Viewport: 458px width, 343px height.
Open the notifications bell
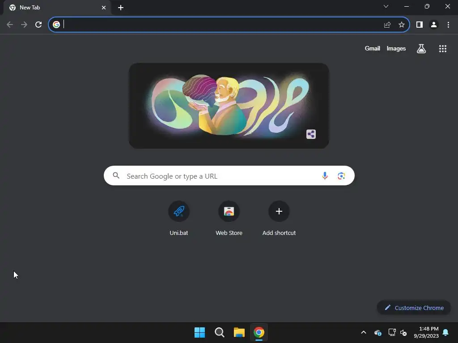tap(446, 332)
